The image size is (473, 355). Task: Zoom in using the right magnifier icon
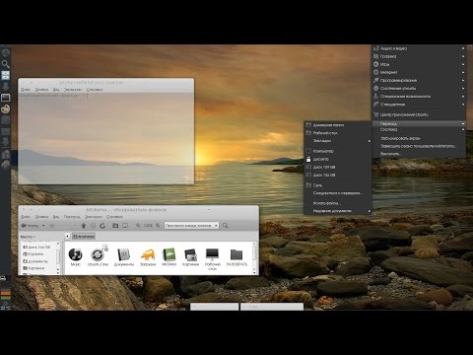point(158,226)
